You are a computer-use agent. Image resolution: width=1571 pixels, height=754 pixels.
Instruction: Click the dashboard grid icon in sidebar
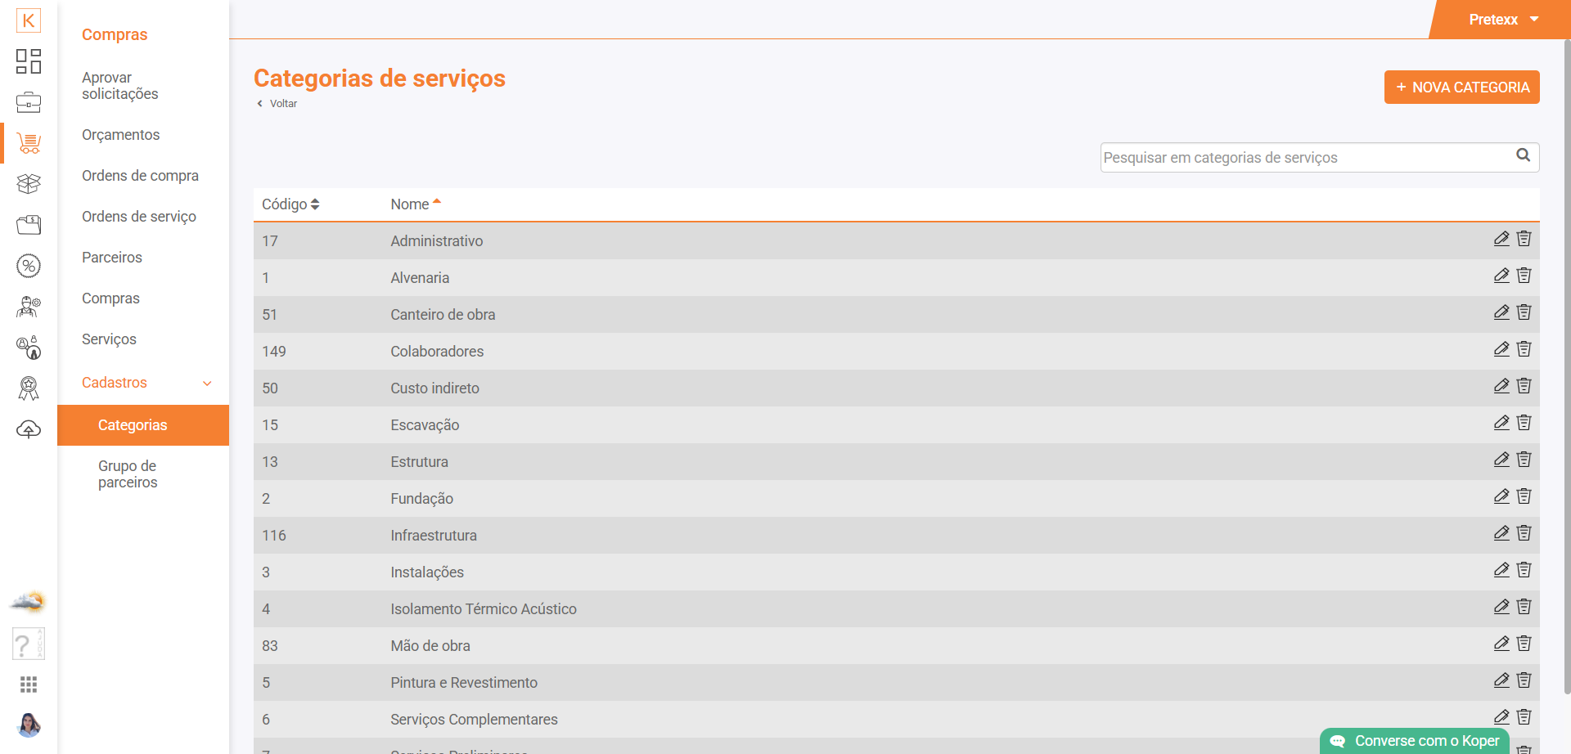(29, 61)
